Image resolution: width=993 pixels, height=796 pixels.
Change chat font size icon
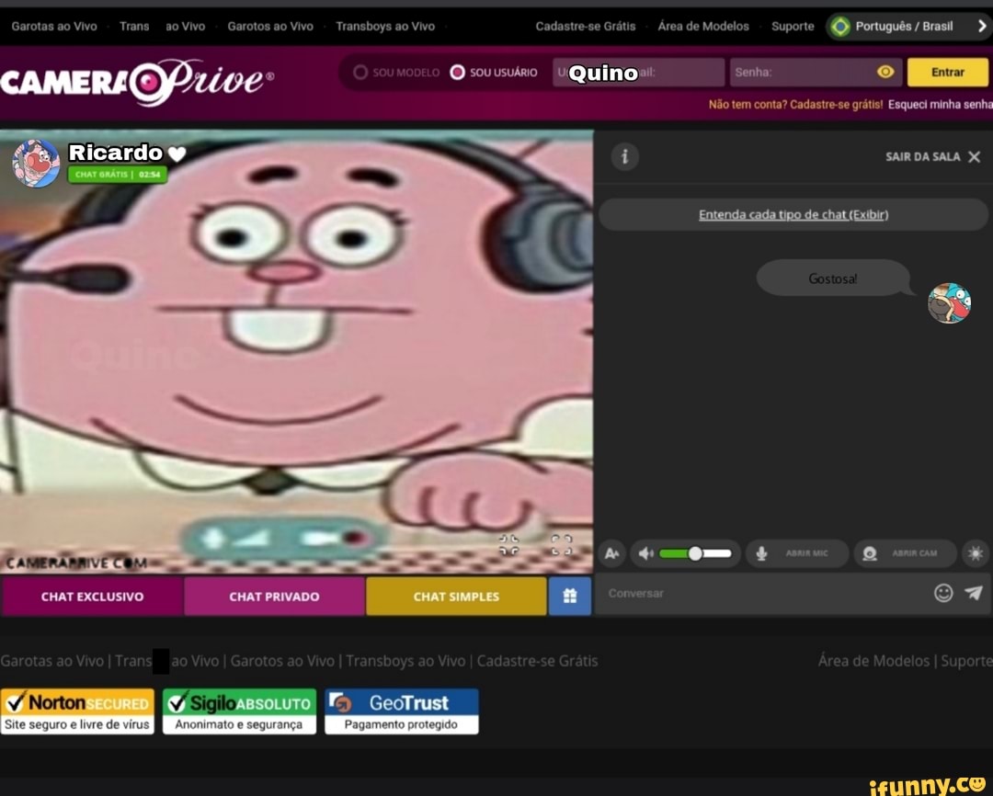[612, 553]
